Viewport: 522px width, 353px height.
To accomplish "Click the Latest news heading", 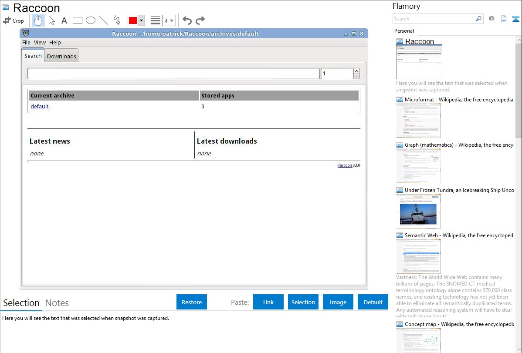I will tap(50, 141).
